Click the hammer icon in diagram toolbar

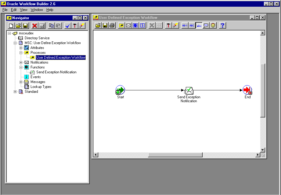click(168, 25)
